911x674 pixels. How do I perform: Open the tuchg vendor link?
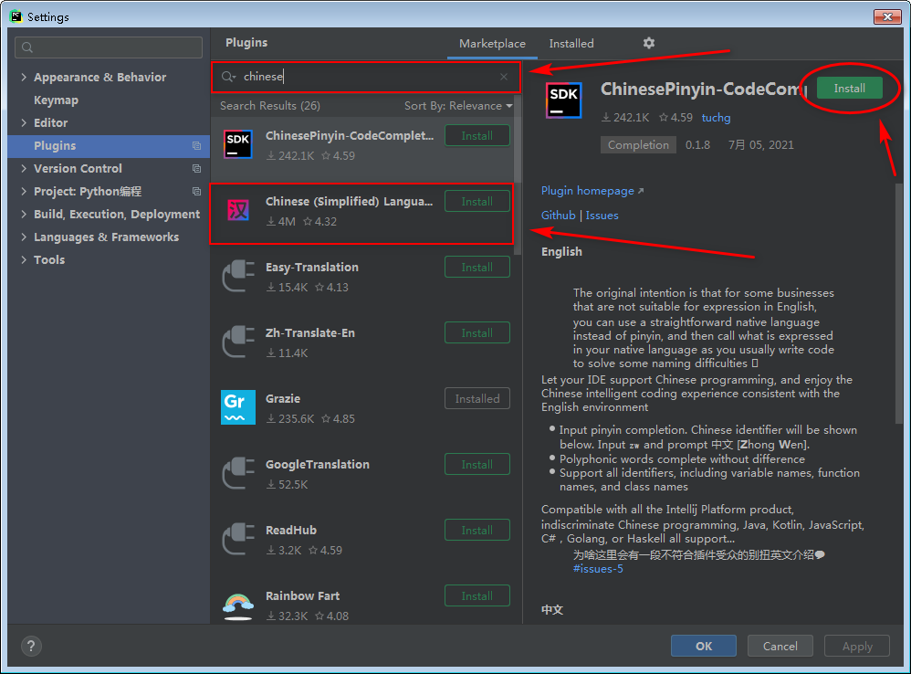716,118
